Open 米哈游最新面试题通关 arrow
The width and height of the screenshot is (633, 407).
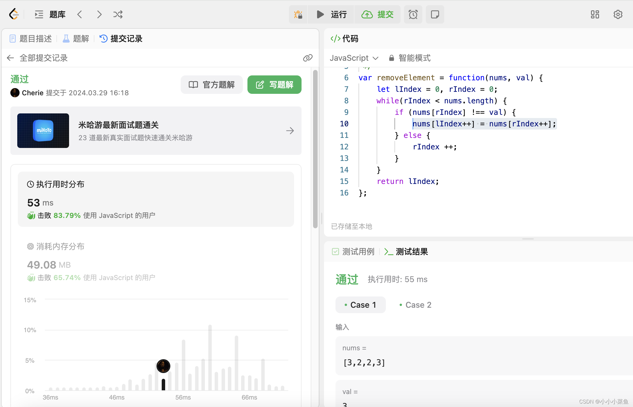click(290, 131)
